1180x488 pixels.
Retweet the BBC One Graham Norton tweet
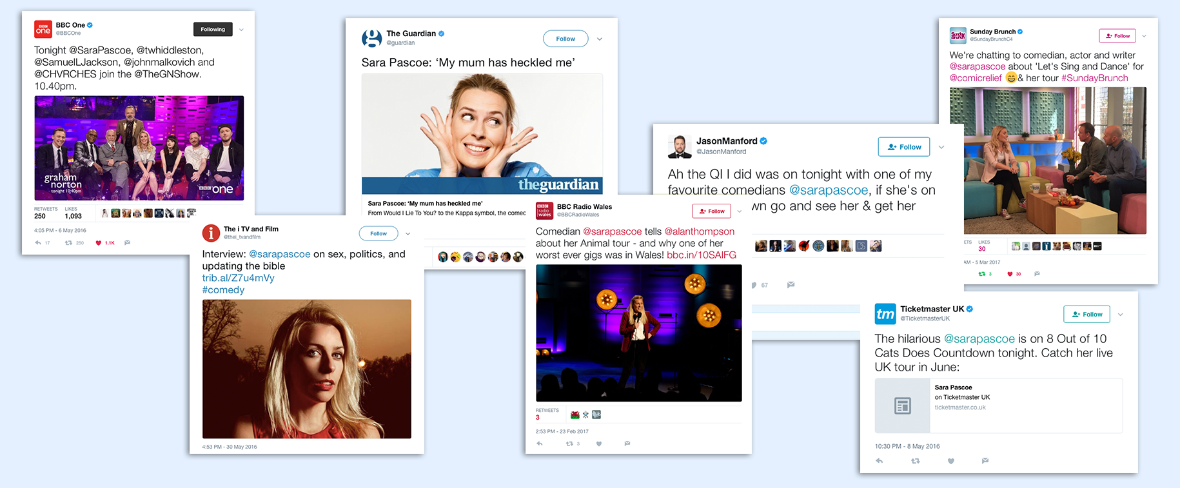(x=68, y=243)
